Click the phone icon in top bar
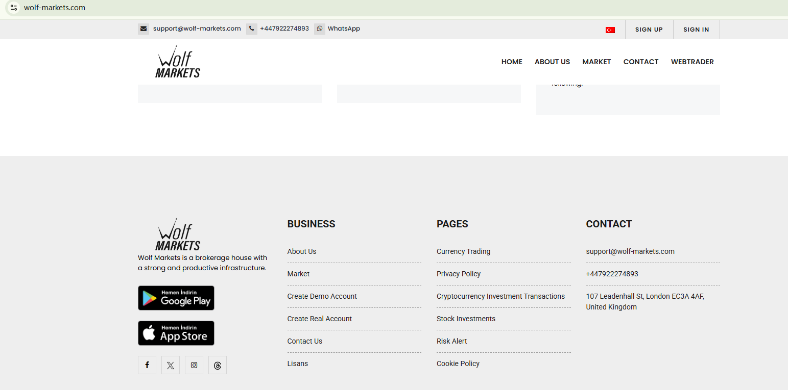 click(x=252, y=29)
